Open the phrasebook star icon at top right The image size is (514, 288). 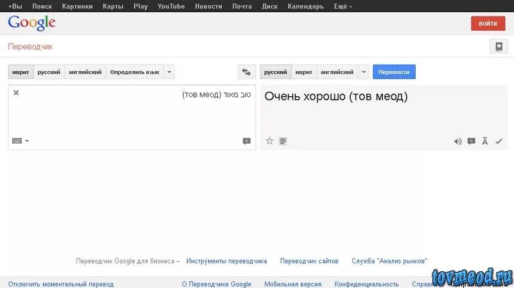pyautogui.click(x=499, y=46)
